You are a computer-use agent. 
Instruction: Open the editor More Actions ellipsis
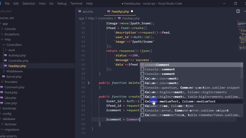coord(245,11)
